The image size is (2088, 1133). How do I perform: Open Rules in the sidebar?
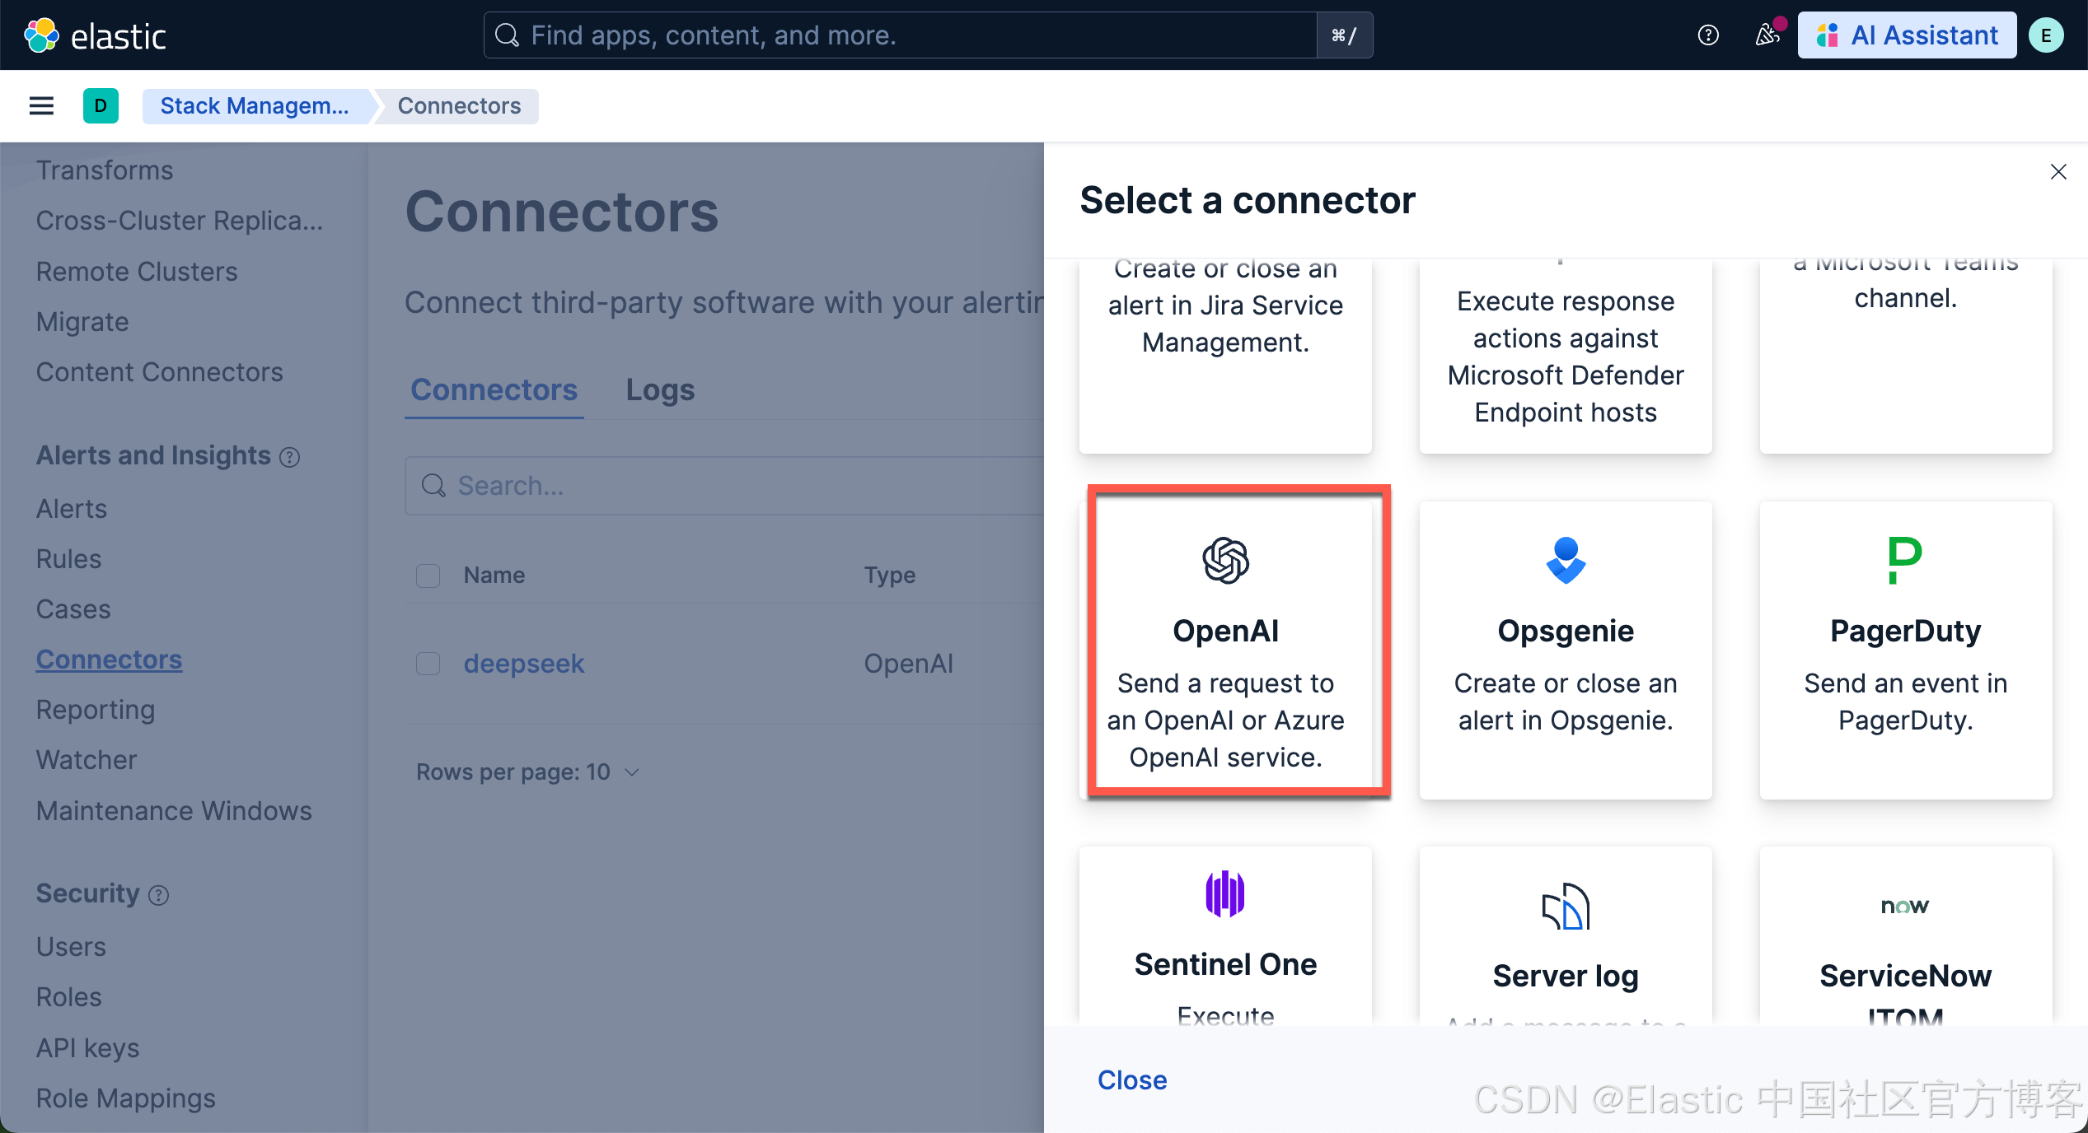click(x=68, y=559)
